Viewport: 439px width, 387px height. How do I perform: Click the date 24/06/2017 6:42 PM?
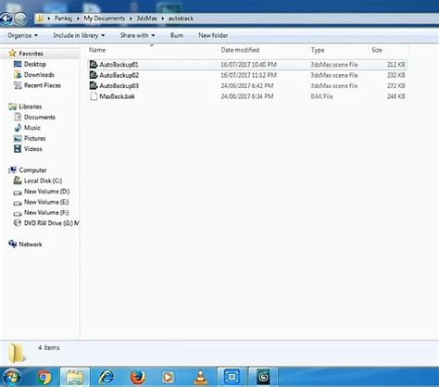247,85
